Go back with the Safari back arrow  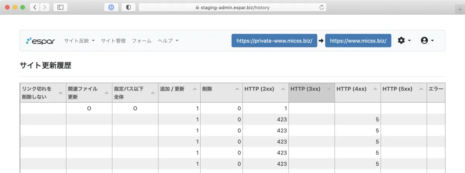coord(34,7)
